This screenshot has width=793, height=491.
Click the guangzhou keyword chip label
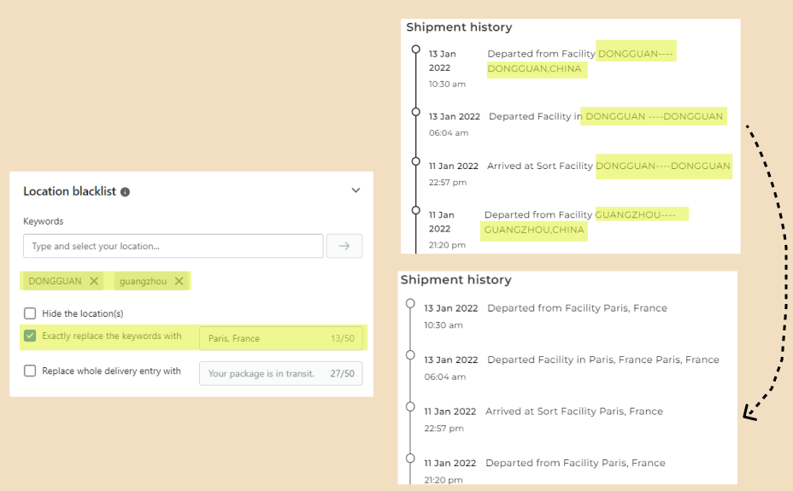pos(143,281)
